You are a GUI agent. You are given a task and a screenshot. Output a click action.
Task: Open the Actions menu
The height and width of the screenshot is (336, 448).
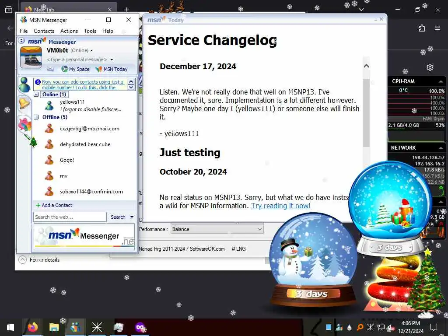coord(69,31)
